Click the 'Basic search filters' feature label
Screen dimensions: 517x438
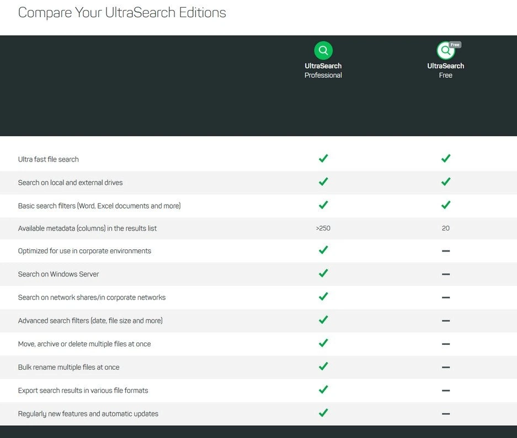99,206
